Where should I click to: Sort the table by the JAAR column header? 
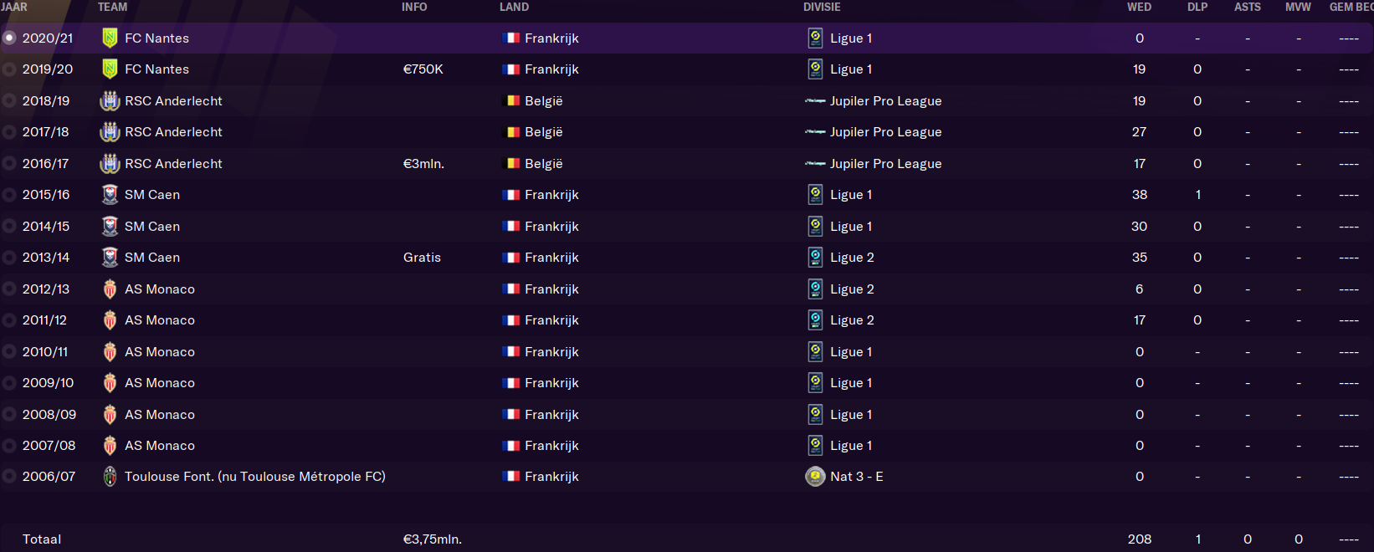tap(14, 7)
